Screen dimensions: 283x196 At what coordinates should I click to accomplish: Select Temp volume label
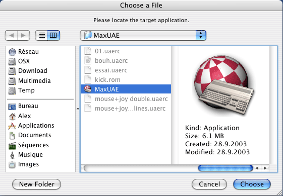[x=26, y=90]
